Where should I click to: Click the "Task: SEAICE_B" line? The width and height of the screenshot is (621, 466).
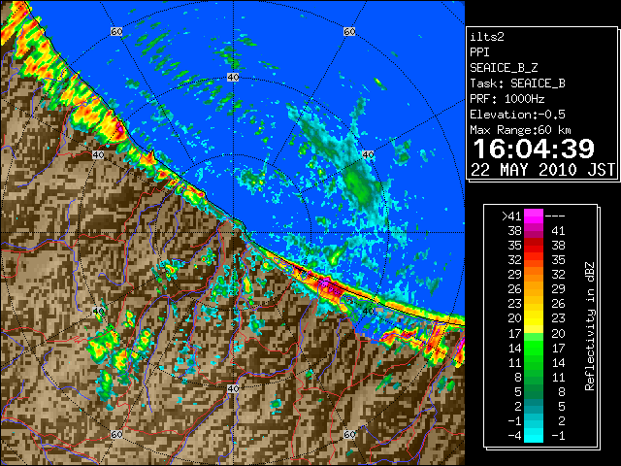517,83
